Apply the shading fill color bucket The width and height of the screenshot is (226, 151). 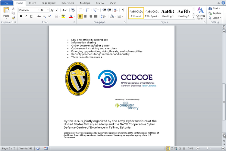tap(112, 16)
